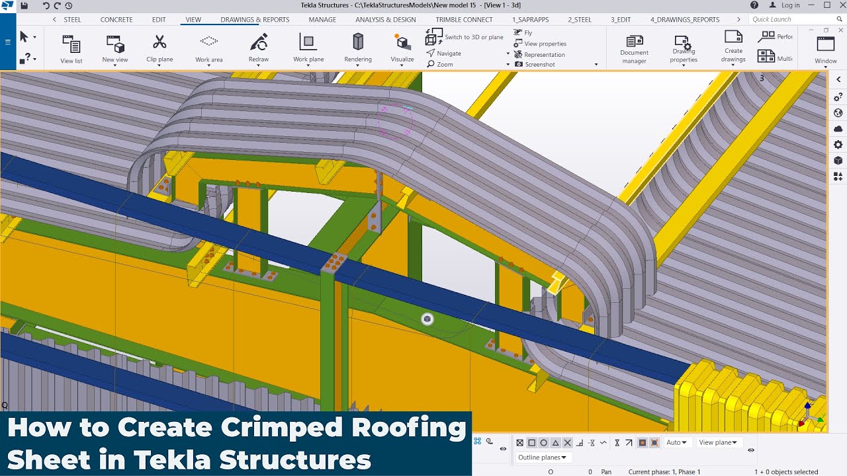Expand the Navigate dropdown arrow
This screenshot has width=847, height=476.
pyautogui.click(x=508, y=54)
